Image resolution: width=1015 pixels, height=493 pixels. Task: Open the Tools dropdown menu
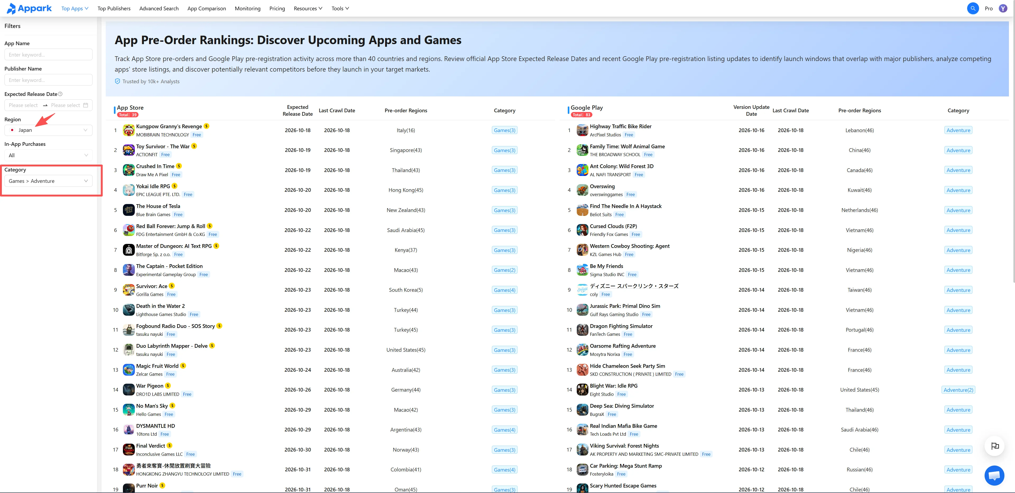click(x=340, y=8)
